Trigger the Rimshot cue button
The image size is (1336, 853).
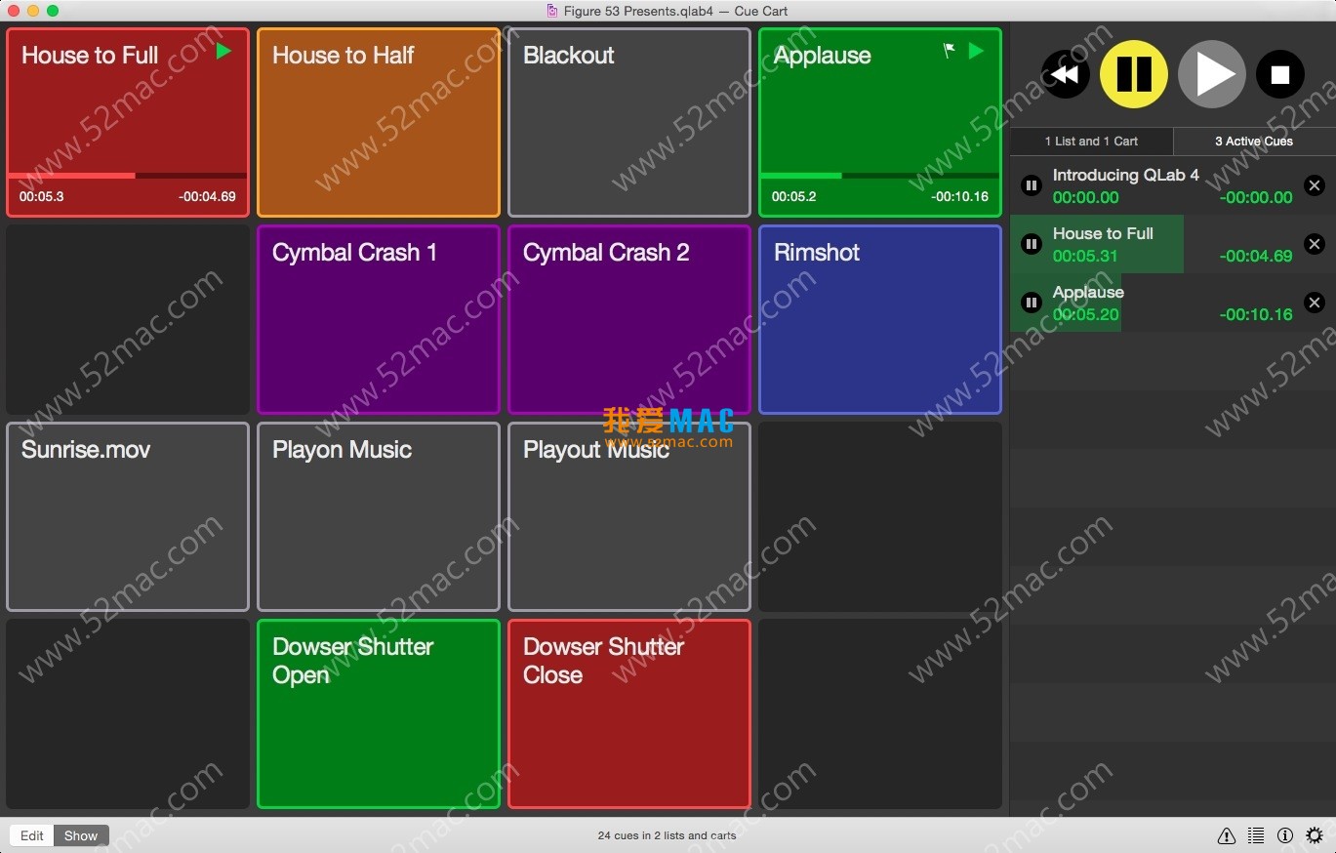pyautogui.click(x=880, y=319)
